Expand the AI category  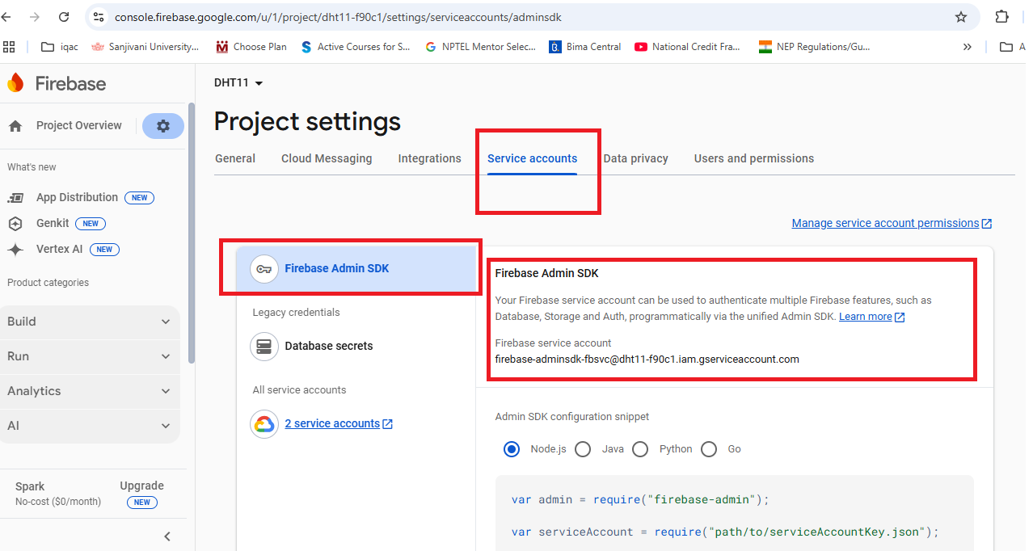coord(90,426)
